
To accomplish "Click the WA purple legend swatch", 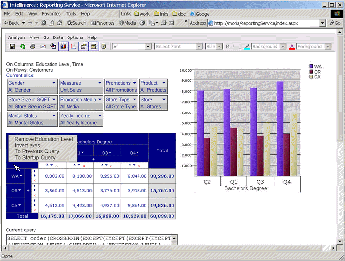I will (x=311, y=66).
